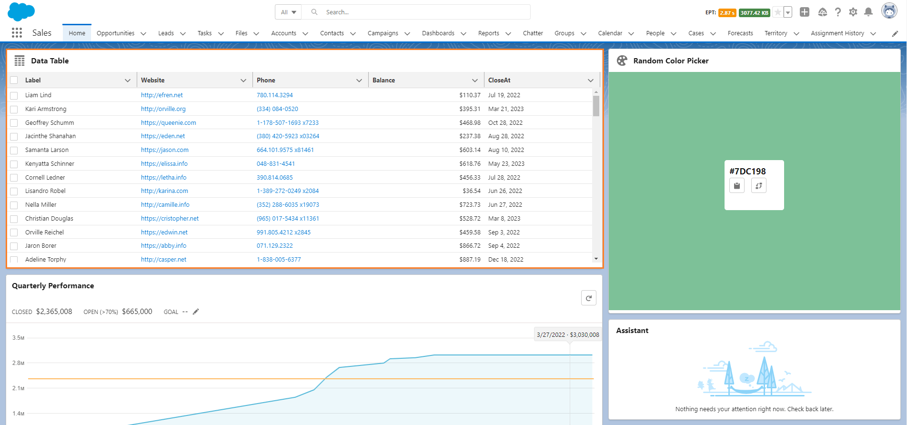
Task: Refresh the Quarterly Performance chart
Action: coord(588,298)
